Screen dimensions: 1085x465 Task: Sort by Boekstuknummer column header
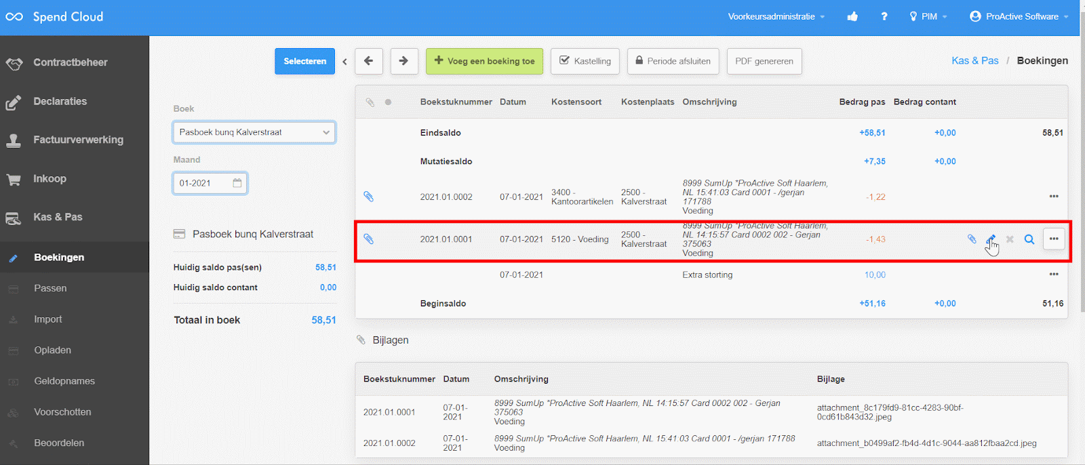click(456, 102)
